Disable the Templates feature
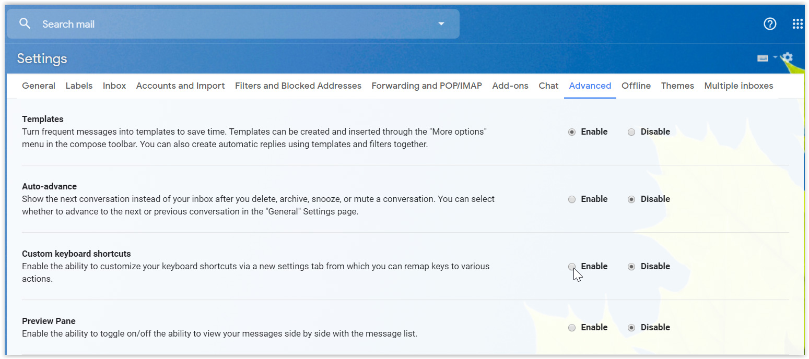The width and height of the screenshot is (809, 359). [631, 132]
